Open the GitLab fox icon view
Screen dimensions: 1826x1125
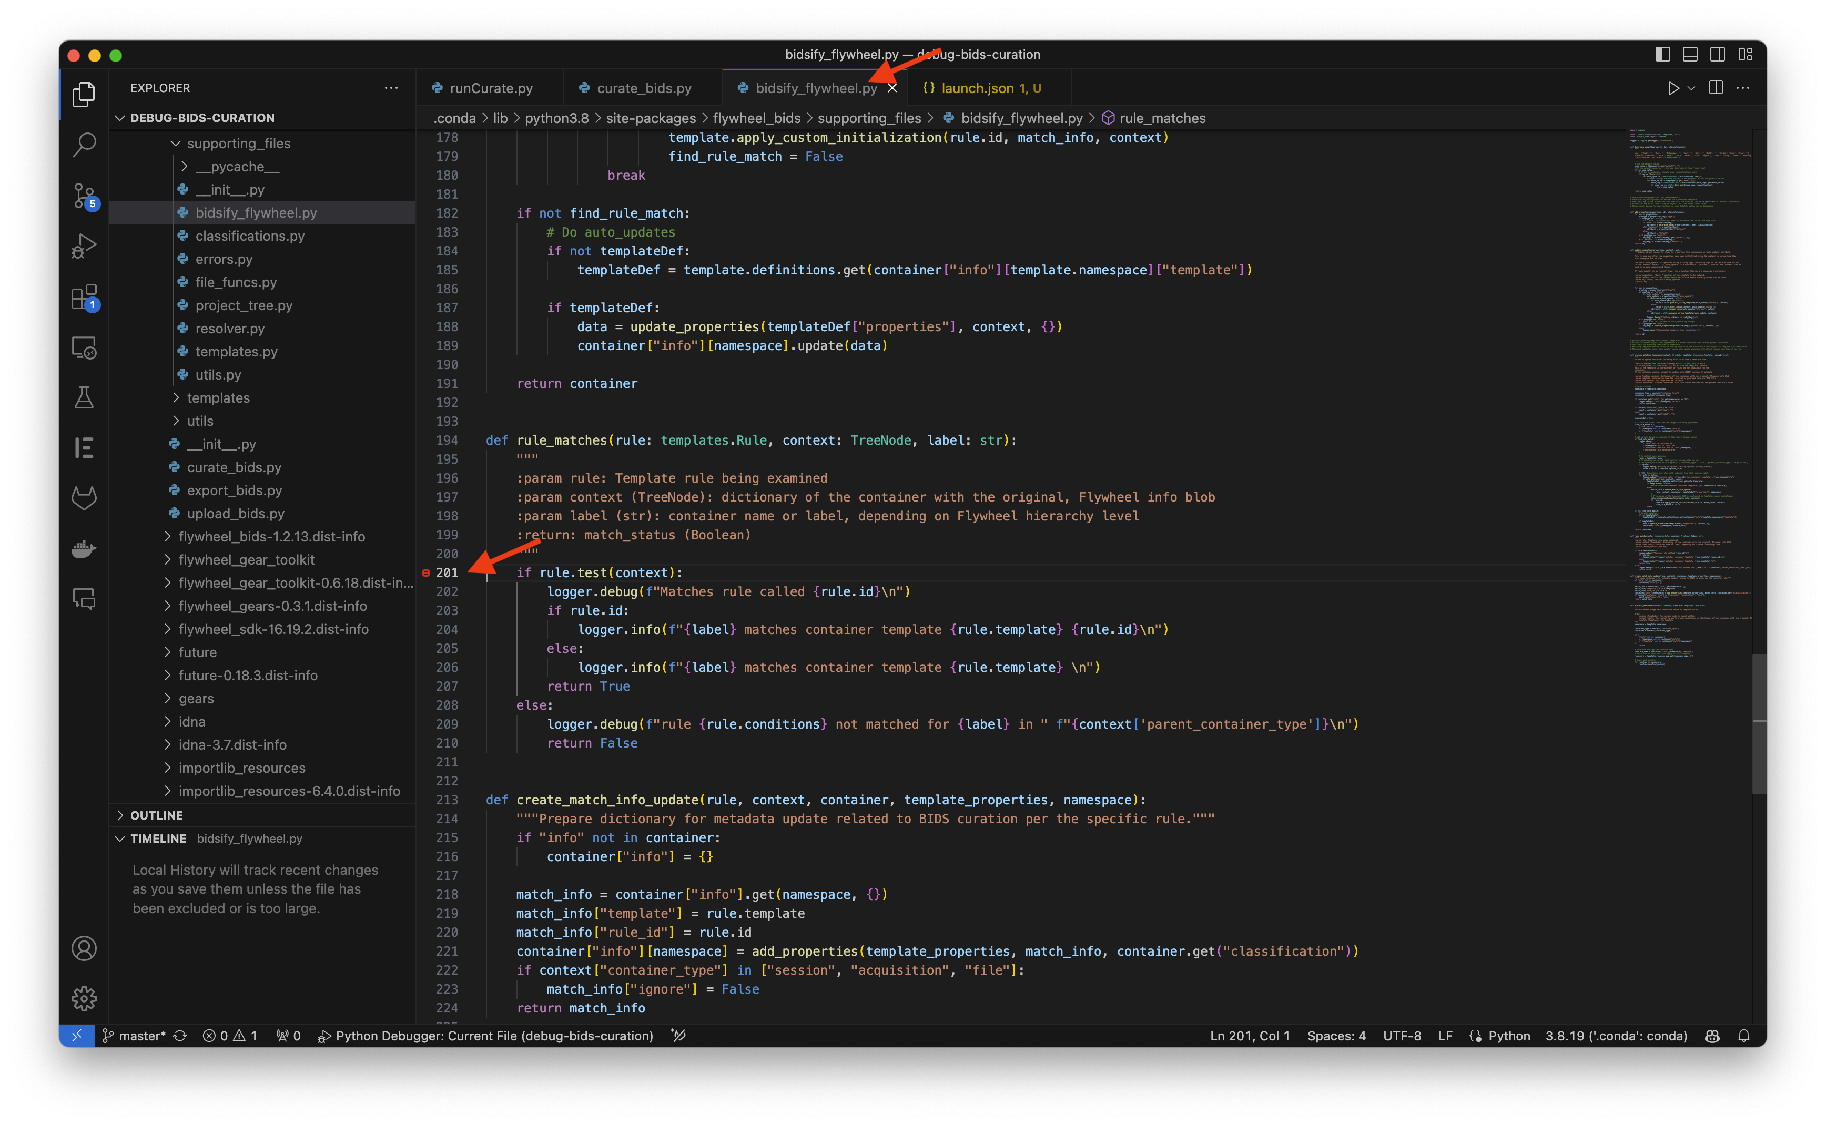(84, 498)
